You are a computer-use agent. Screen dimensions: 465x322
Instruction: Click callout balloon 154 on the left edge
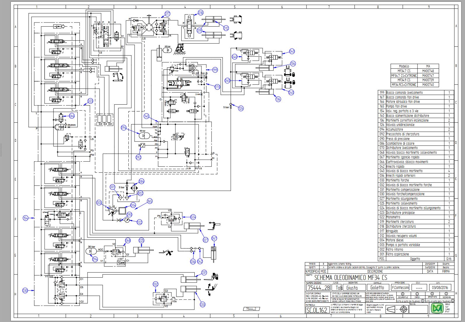(x=26, y=218)
